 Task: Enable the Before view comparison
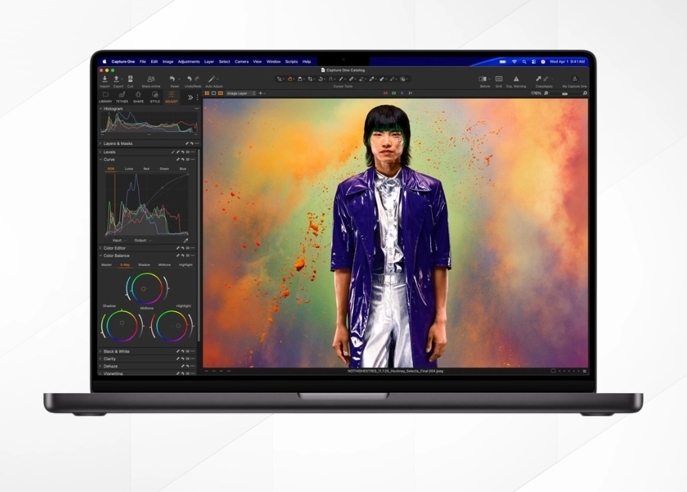click(483, 78)
